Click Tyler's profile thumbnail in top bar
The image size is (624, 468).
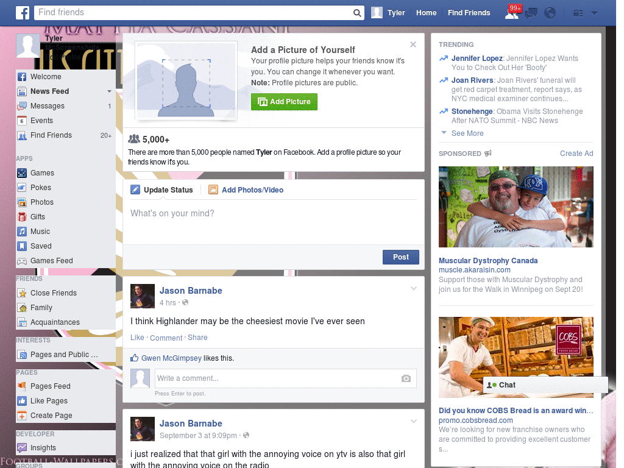point(377,13)
